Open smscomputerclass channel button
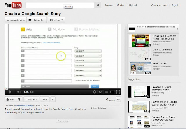The height and width of the screenshot is (129, 186). click(x=16, y=20)
